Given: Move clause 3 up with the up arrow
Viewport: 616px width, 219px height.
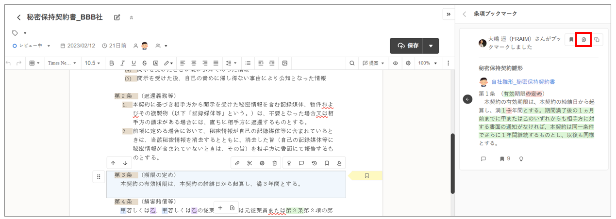Looking at the screenshot, I should tap(113, 163).
